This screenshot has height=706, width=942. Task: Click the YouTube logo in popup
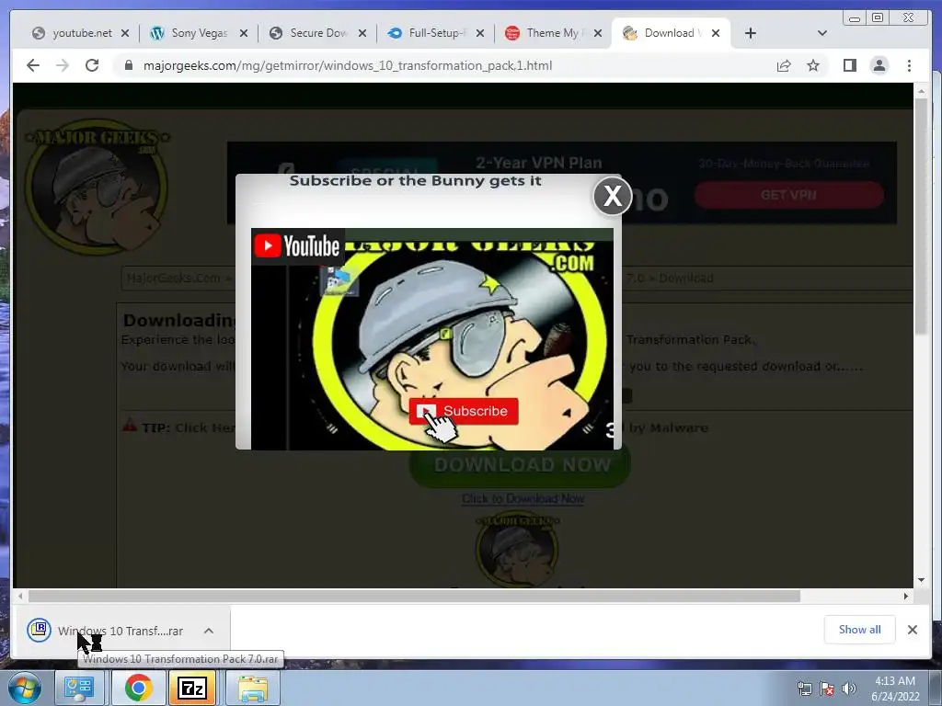[x=297, y=245]
